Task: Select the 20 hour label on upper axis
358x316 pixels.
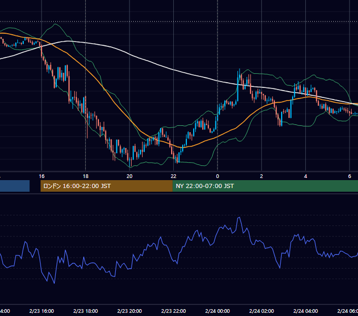Action: (x=130, y=176)
